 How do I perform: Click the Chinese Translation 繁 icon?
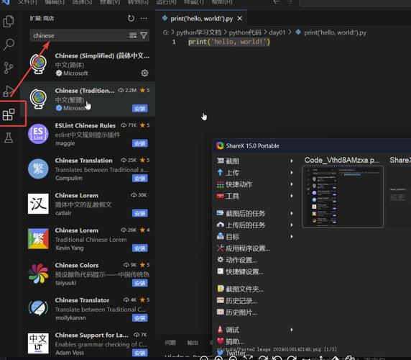(x=38, y=169)
